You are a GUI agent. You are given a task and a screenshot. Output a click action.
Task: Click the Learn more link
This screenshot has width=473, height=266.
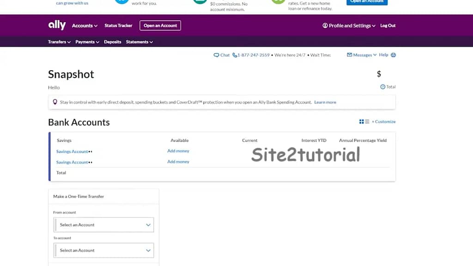(x=325, y=102)
